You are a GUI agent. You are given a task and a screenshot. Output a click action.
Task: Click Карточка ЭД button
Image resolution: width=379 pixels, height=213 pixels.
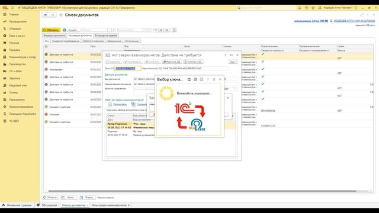tap(172, 62)
